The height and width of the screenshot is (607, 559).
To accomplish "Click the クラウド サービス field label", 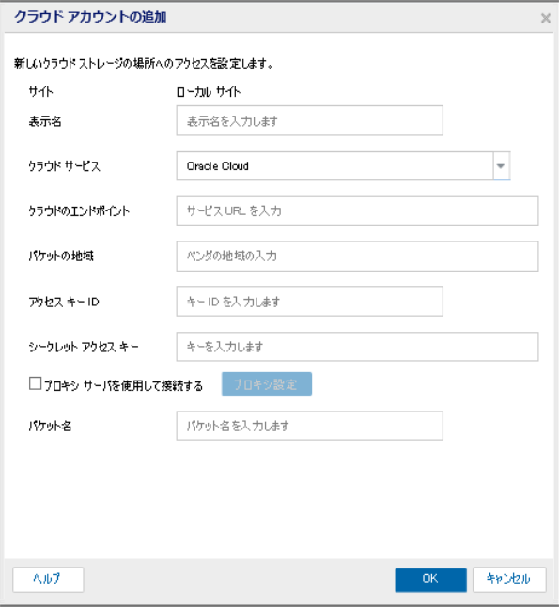I will click(64, 166).
